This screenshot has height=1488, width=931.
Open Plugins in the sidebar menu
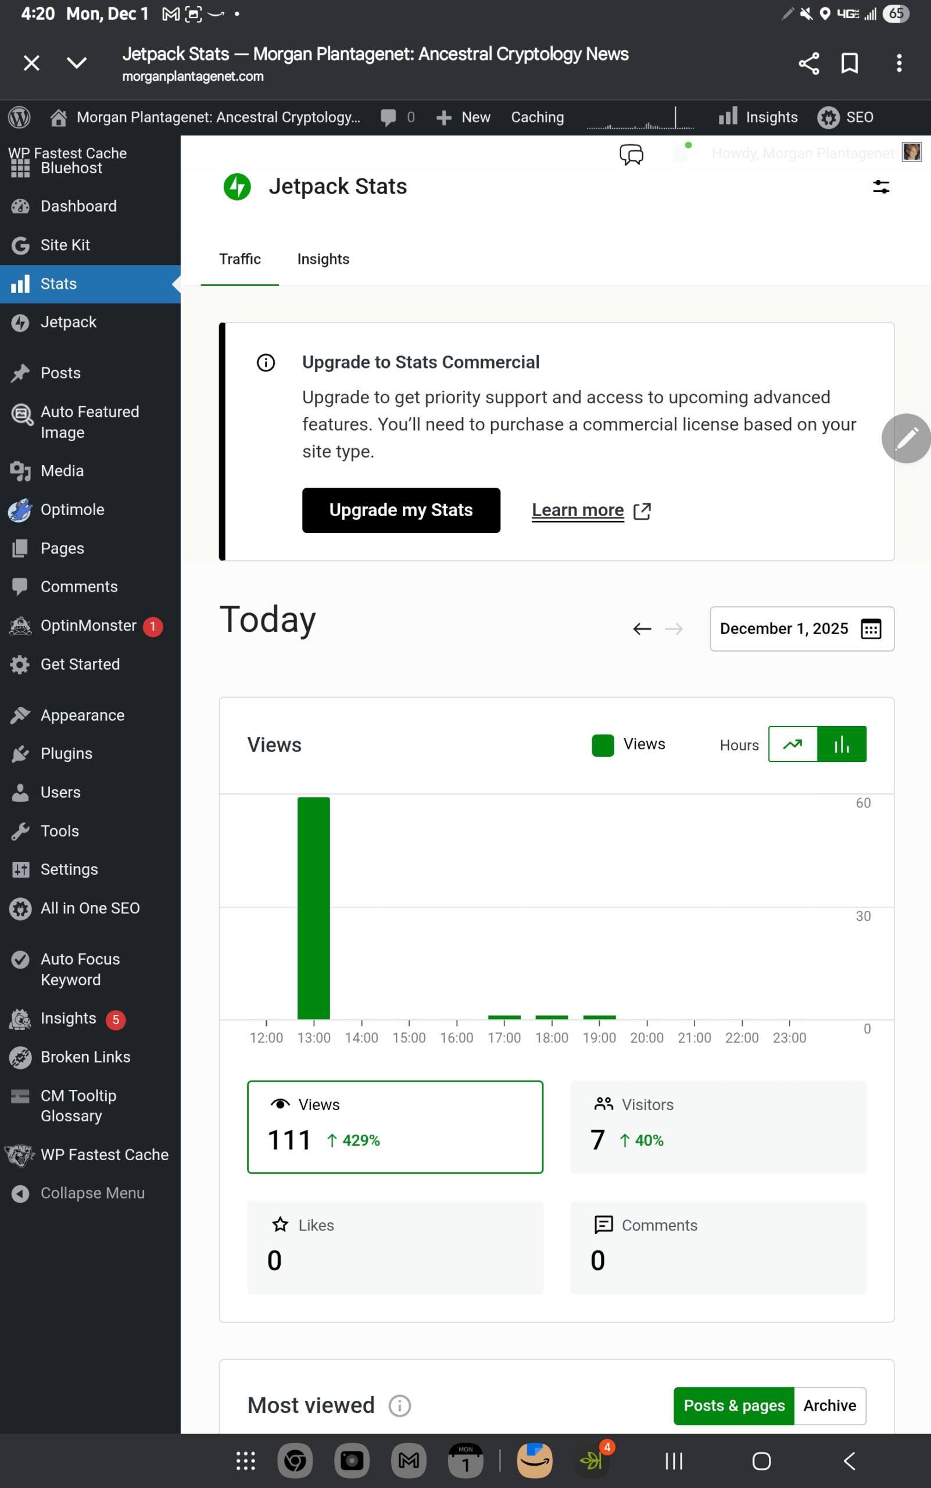(x=66, y=753)
